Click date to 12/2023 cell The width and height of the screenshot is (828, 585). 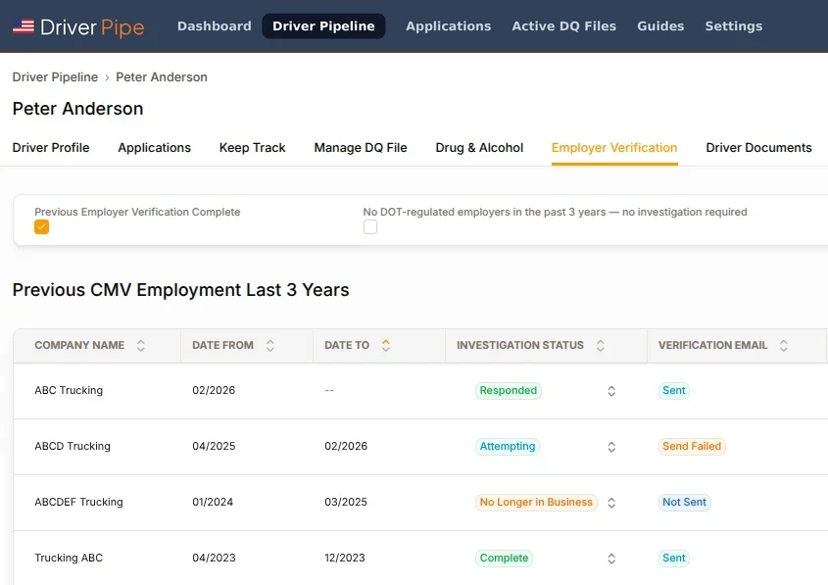tap(345, 559)
